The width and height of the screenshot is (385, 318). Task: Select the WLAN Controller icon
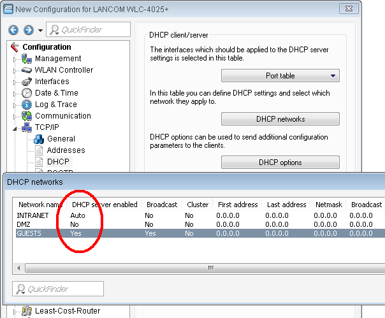pyautogui.click(x=27, y=70)
